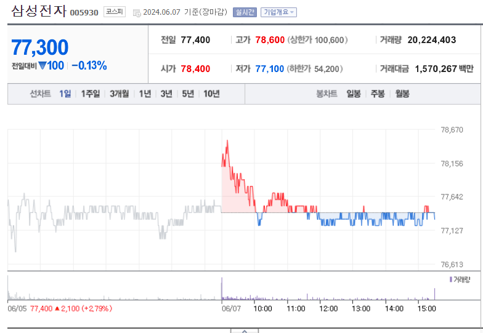Viewport: 483px width, 333px height.
Task: Click the 77,642 y-axis label
Action: coord(452,197)
